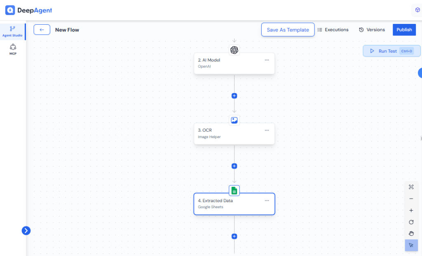The image size is (422, 256).
Task: Publish the flow
Action: pyautogui.click(x=404, y=30)
